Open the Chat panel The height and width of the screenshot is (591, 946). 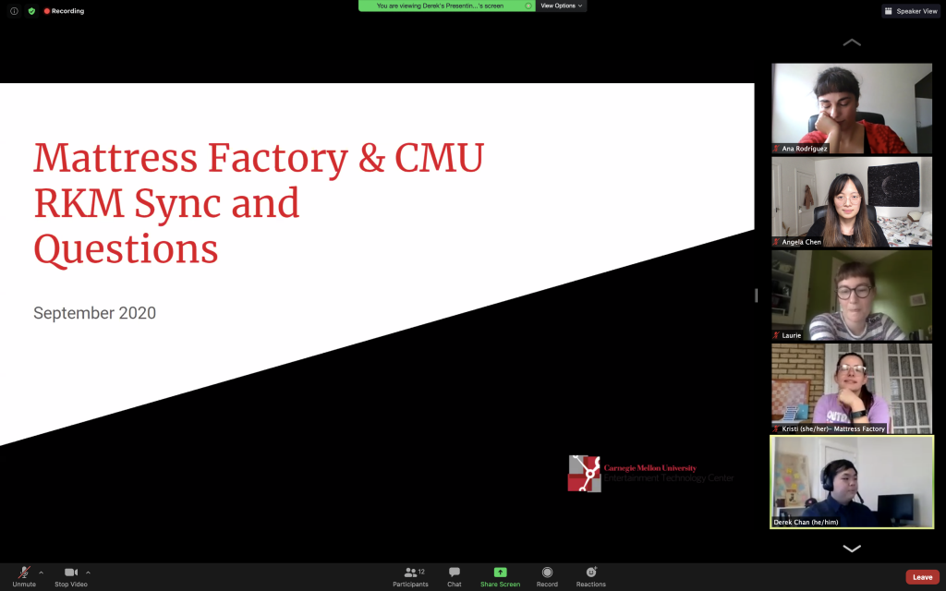[x=455, y=576]
